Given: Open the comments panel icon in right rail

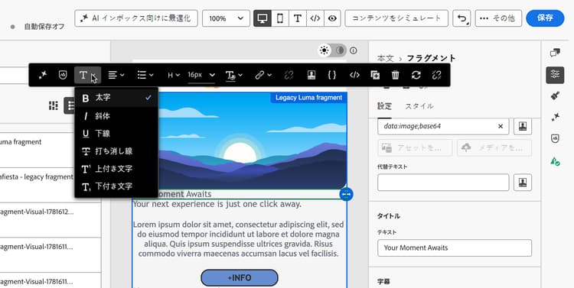Looking at the screenshot, I should click(555, 53).
